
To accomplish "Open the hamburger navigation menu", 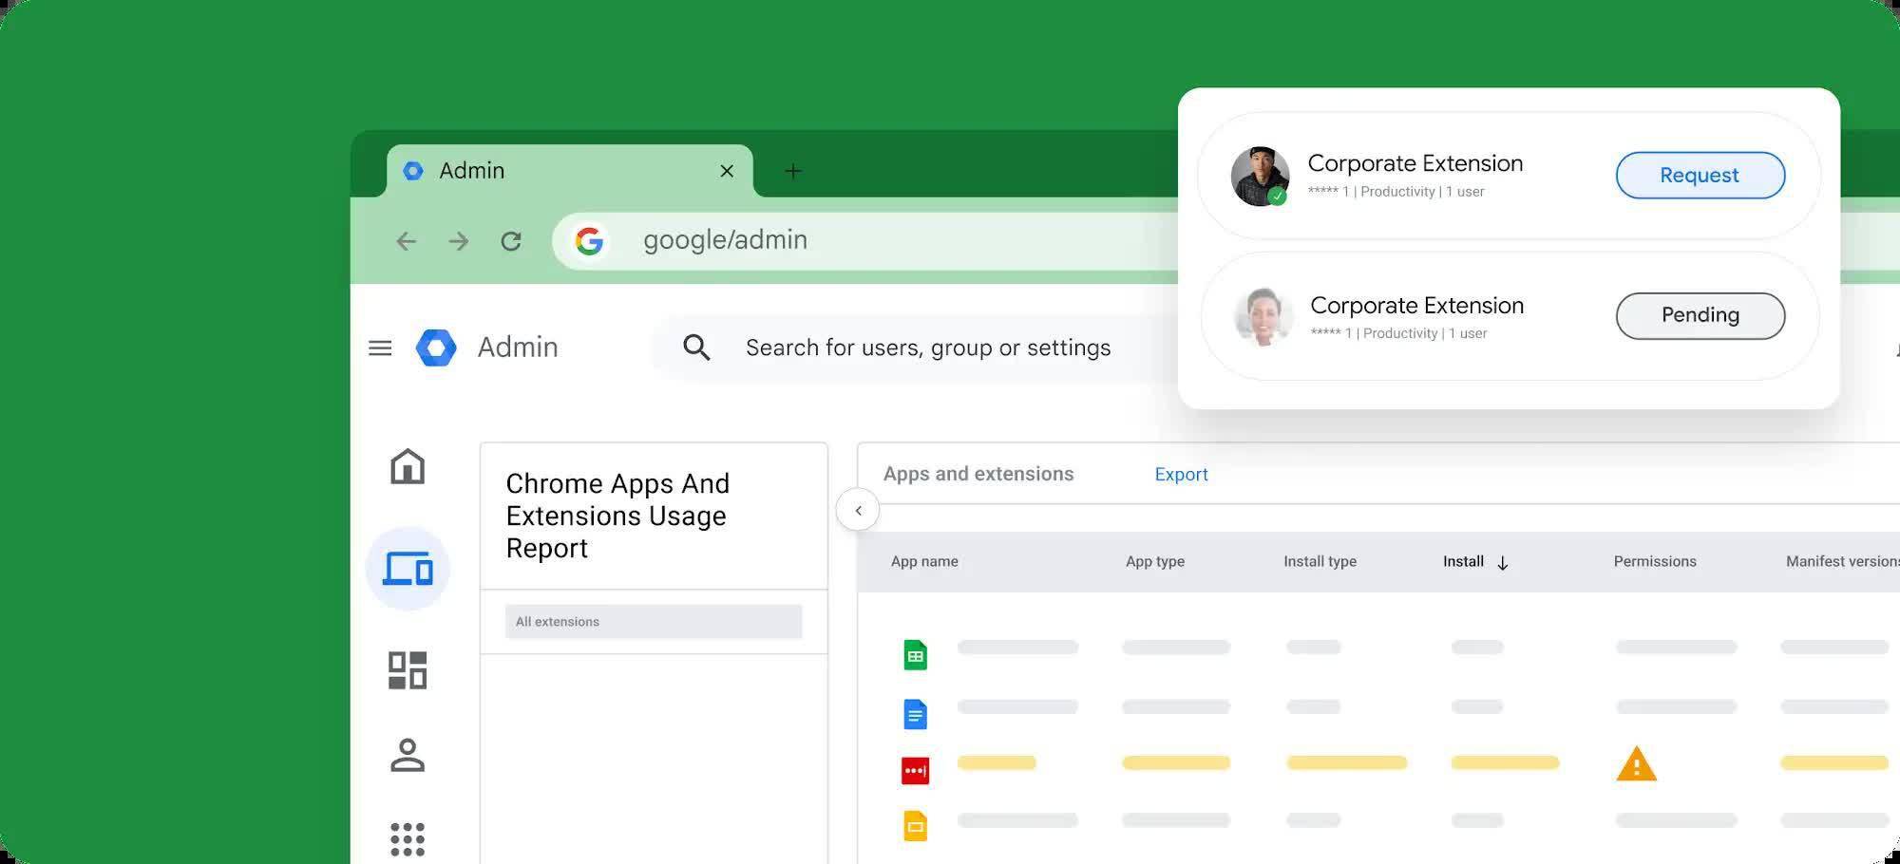I will point(380,347).
